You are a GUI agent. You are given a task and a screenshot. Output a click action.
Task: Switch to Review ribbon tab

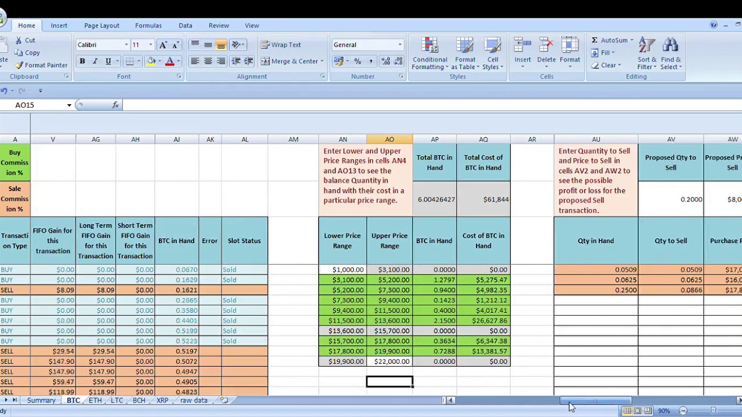[219, 25]
